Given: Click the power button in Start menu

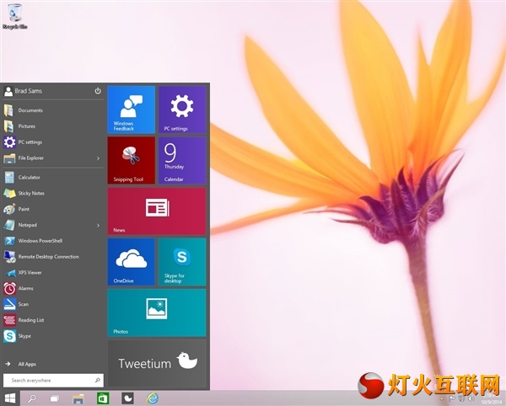Looking at the screenshot, I should [98, 91].
